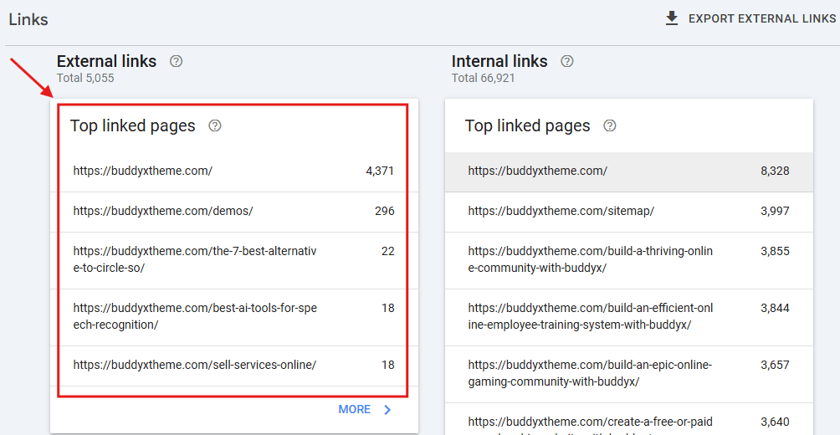Click the External links heading
840x435 pixels.
106,61
